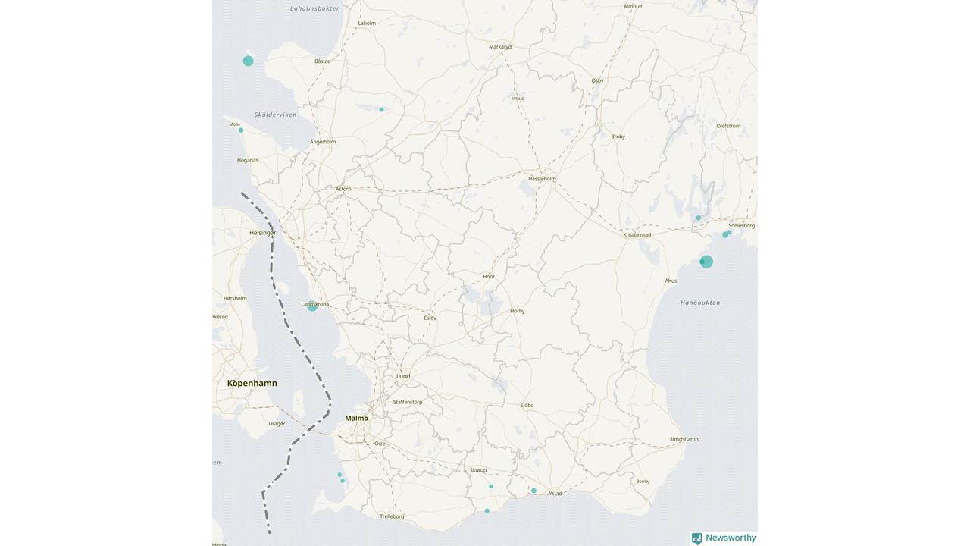Viewport: 970px width, 546px height.
Task: Select the Skälderviken bay label
Action: [x=276, y=115]
